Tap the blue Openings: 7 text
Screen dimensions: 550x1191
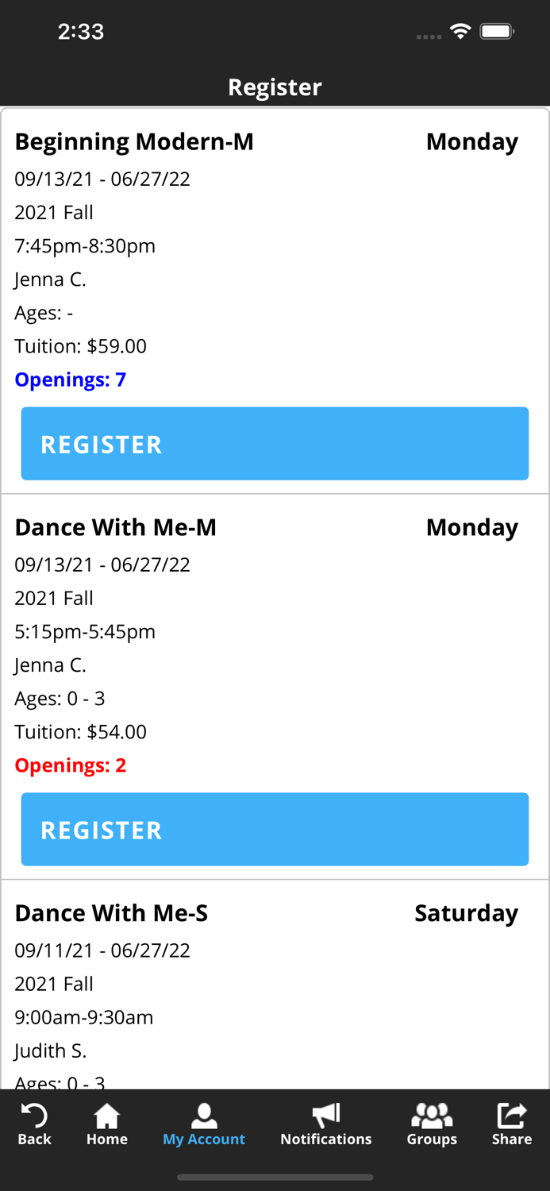pos(71,380)
